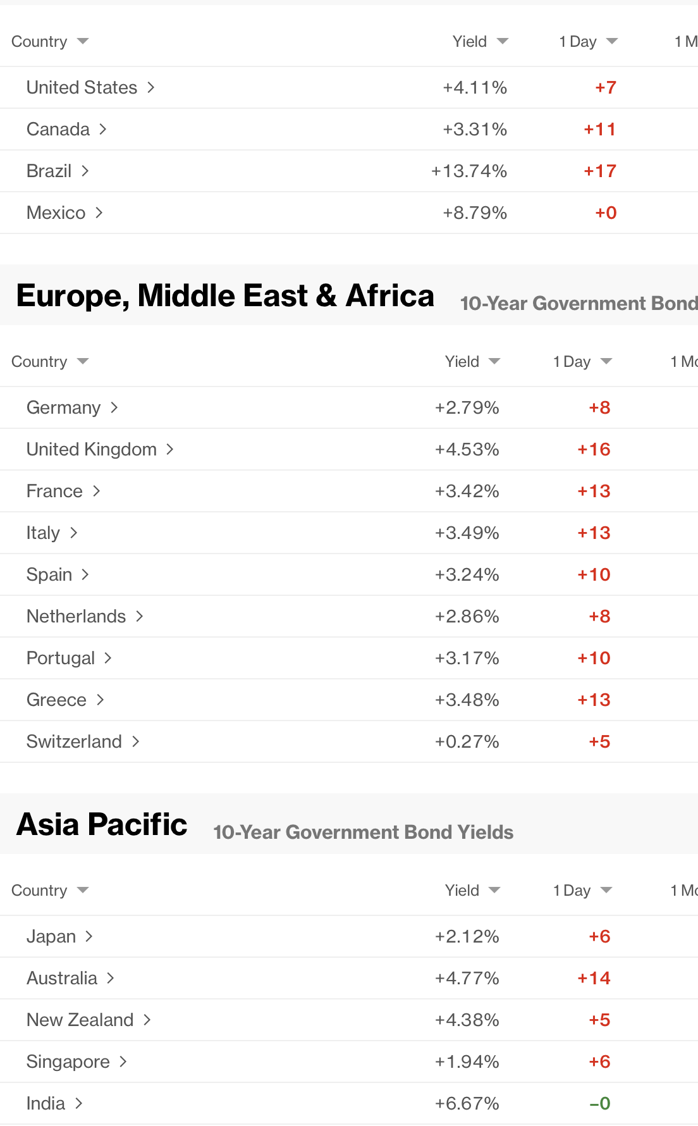Click the arrow next to Netherlands

(x=140, y=616)
